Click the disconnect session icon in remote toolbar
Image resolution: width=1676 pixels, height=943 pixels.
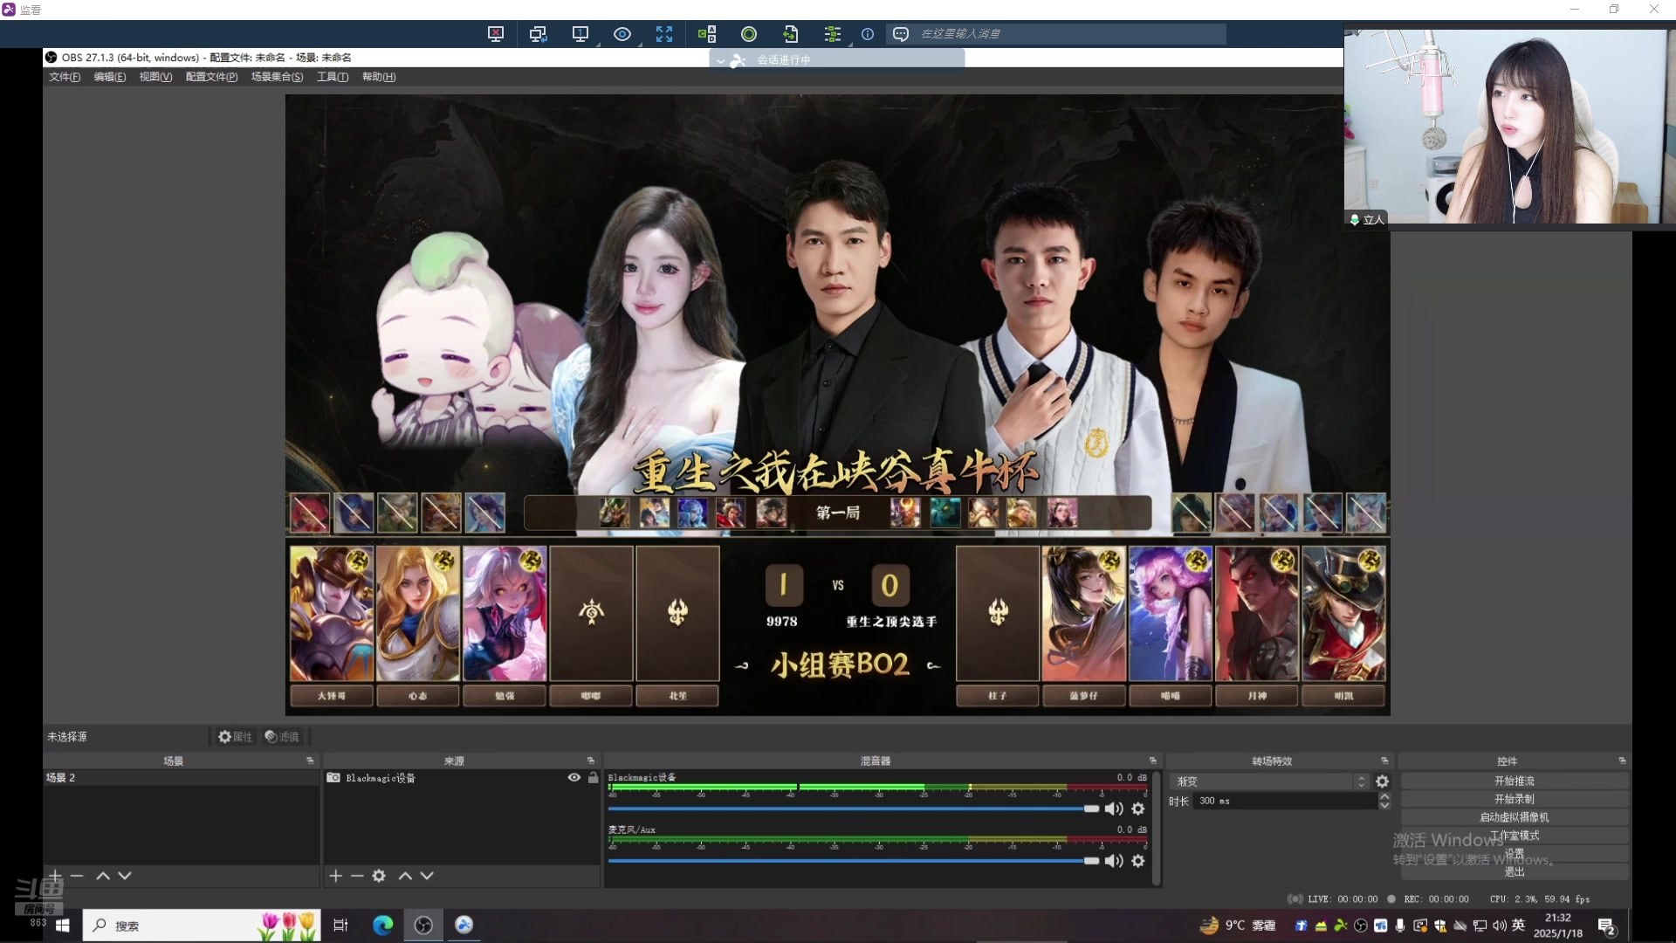click(496, 34)
